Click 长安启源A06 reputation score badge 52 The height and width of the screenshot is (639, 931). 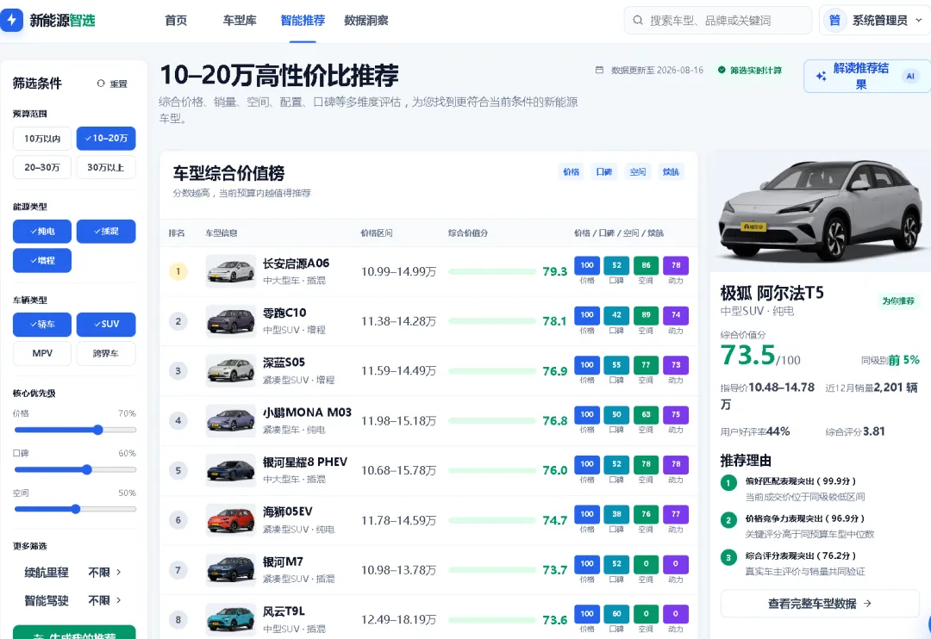(616, 265)
